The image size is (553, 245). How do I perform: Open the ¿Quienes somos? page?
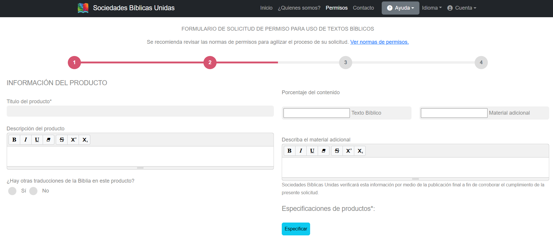click(x=299, y=8)
